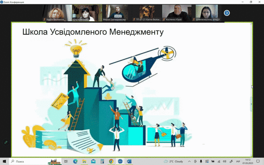Open File Explorer from the taskbar
This screenshot has width=264, height=165.
pos(84,161)
